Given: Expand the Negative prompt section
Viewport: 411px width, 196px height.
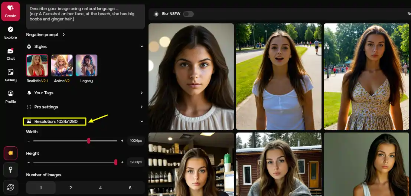Looking at the screenshot, I should [x=45, y=35].
